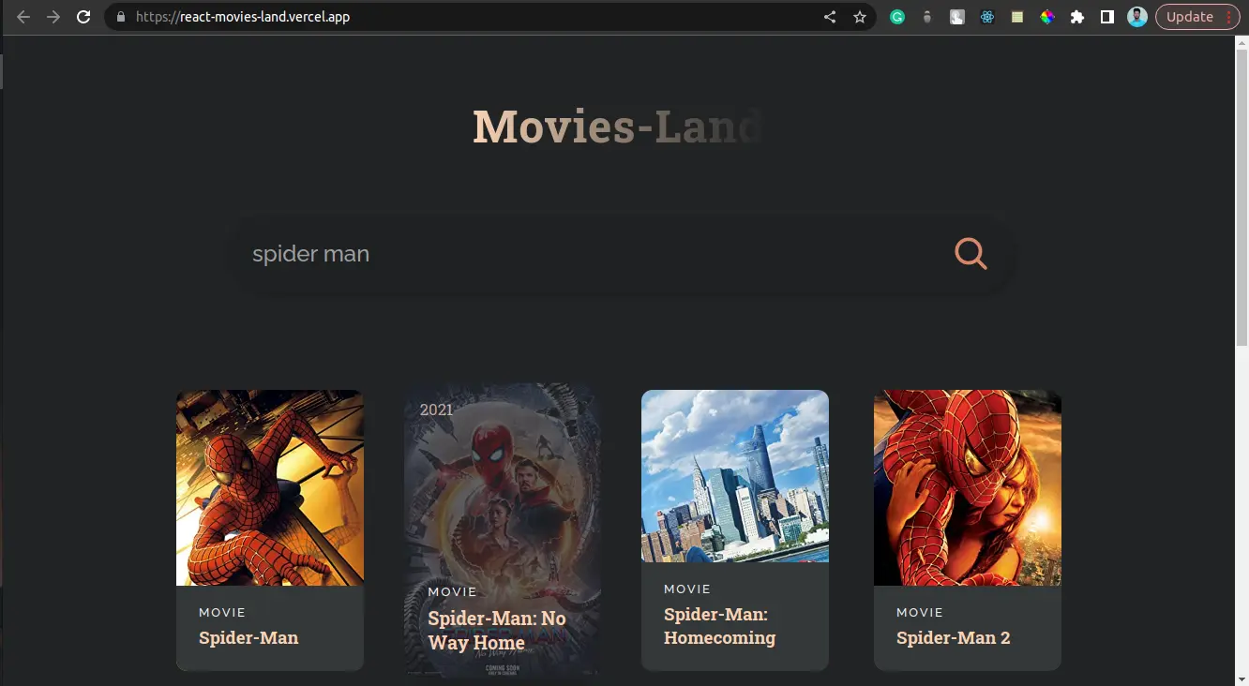Image resolution: width=1249 pixels, height=686 pixels.
Task: View site information via the lock icon
Action: (x=120, y=17)
